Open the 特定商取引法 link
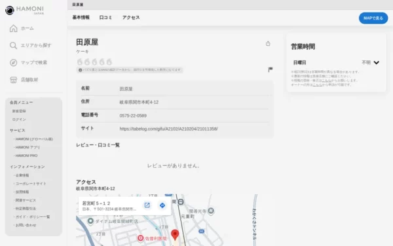Viewport: 393px width, 246px height. click(26, 209)
